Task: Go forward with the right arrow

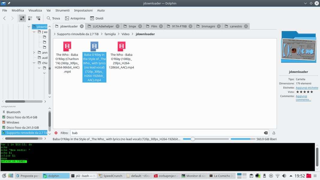Action: pos(12,18)
